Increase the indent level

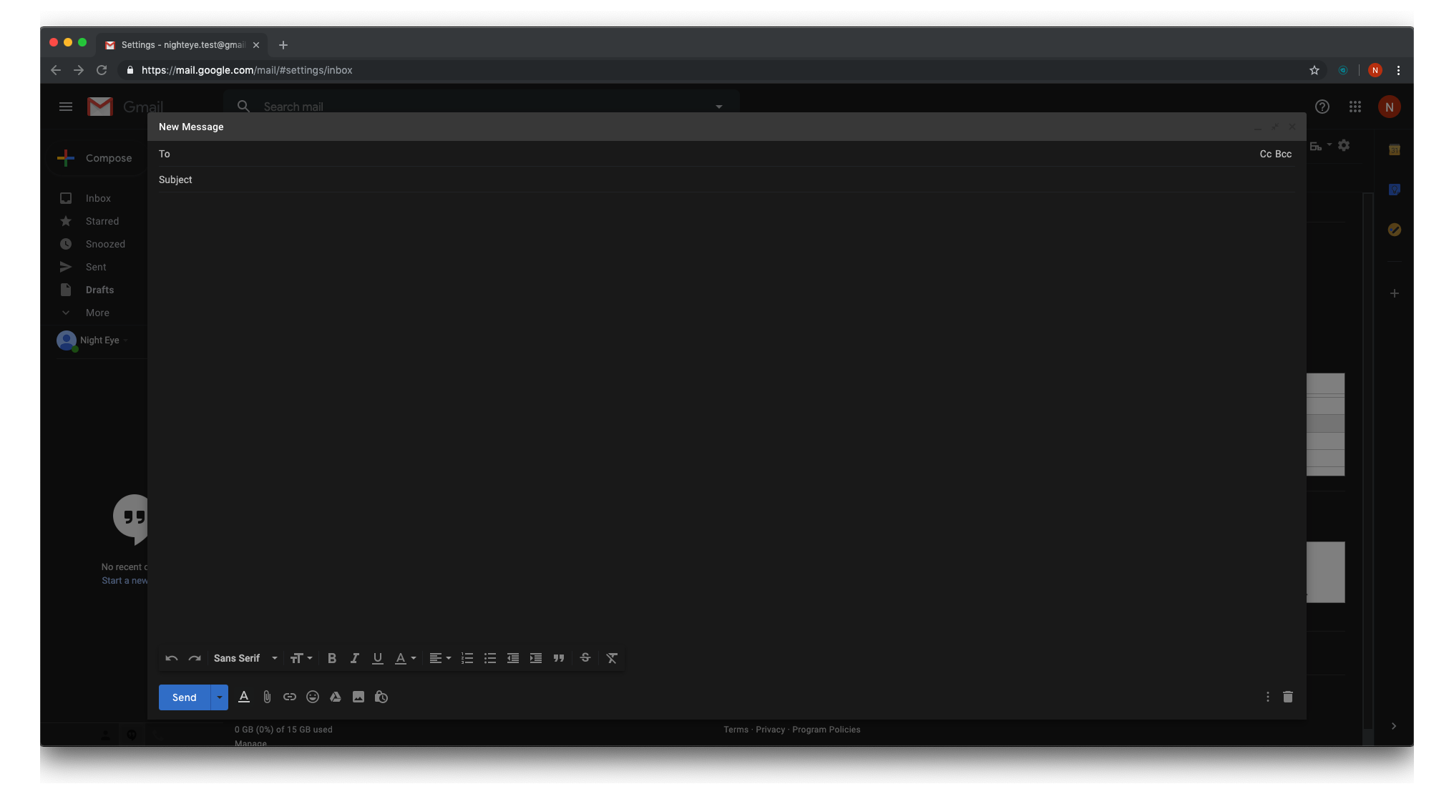click(x=536, y=658)
